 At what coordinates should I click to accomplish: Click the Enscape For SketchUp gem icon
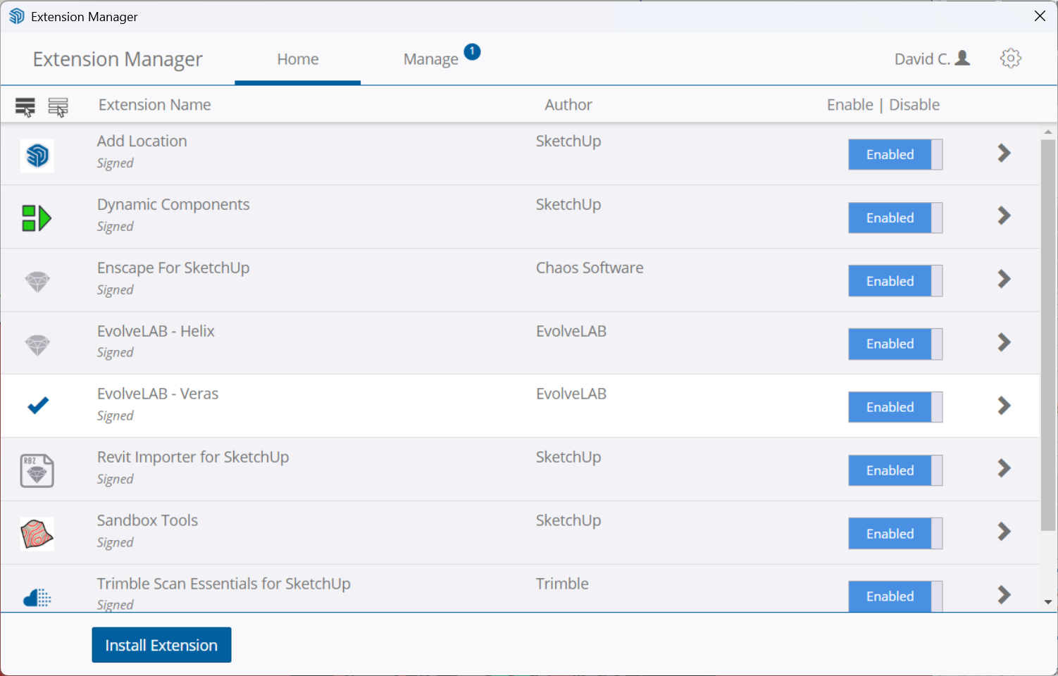coord(37,282)
